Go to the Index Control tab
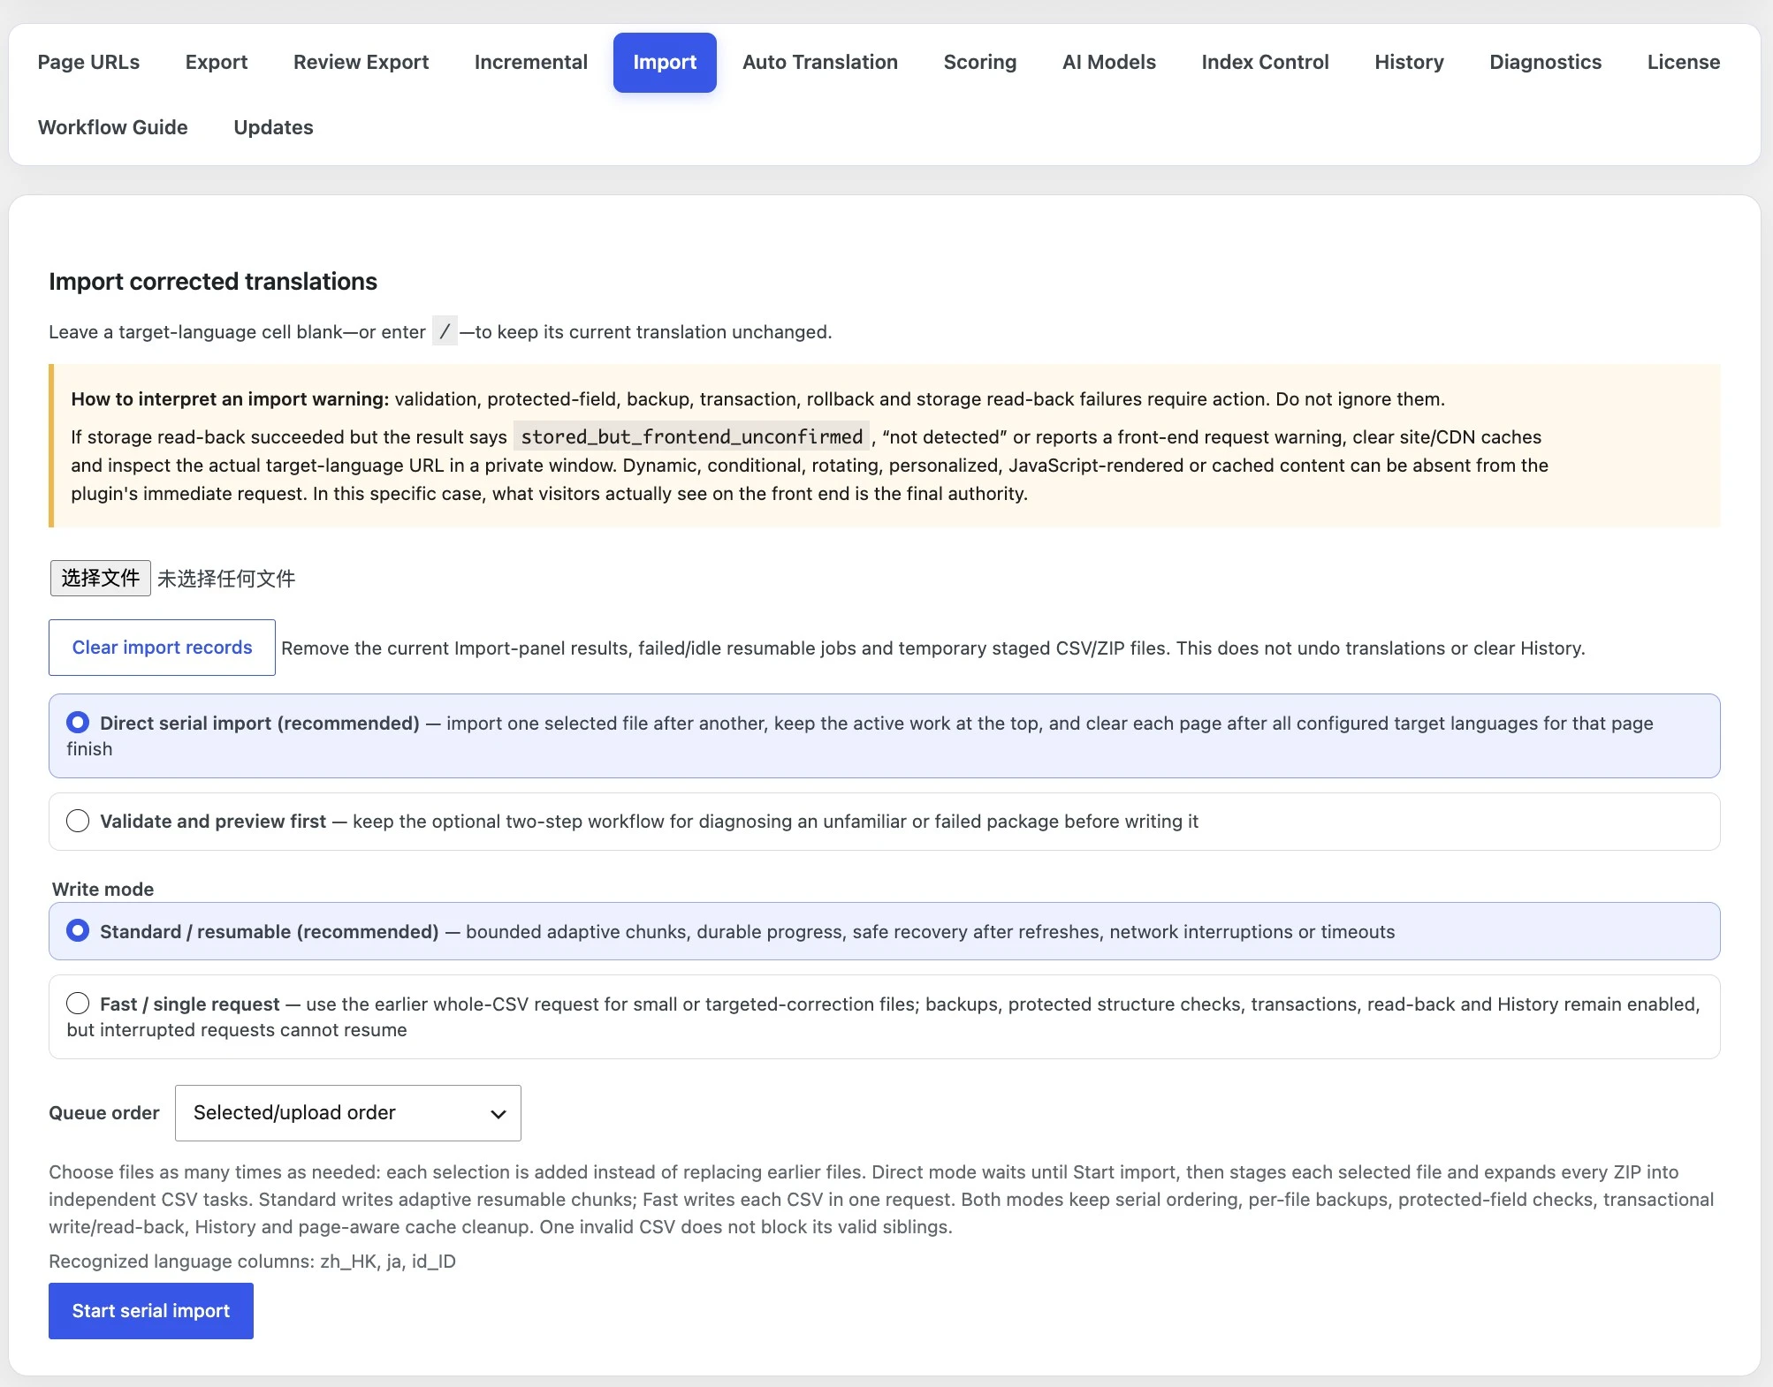The height and width of the screenshot is (1387, 1773). coord(1265,62)
